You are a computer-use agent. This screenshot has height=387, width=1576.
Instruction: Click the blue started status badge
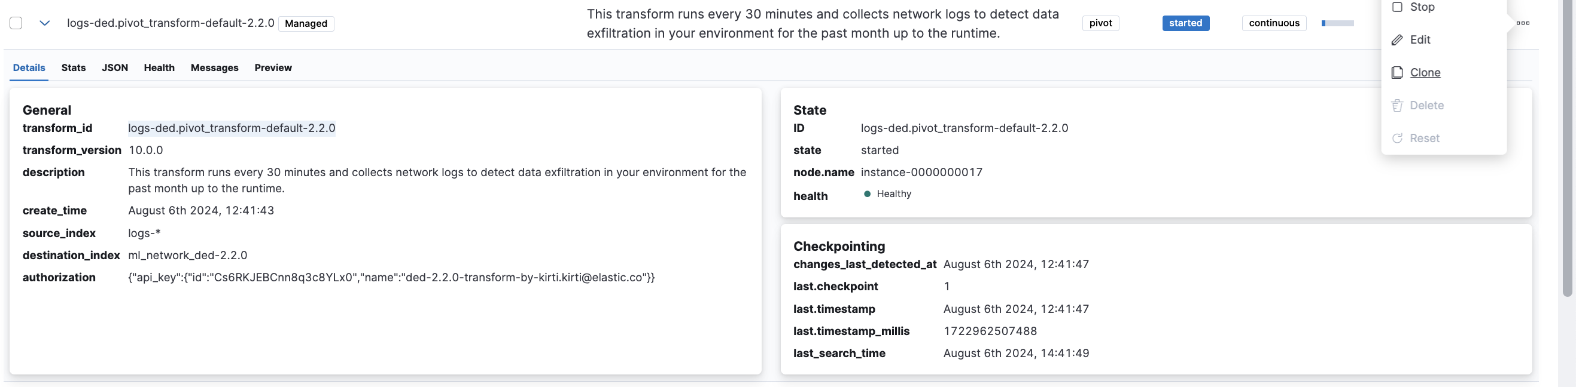[1185, 23]
